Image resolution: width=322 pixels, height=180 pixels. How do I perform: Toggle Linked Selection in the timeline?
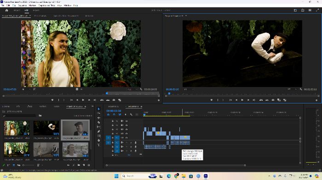coord(120,115)
